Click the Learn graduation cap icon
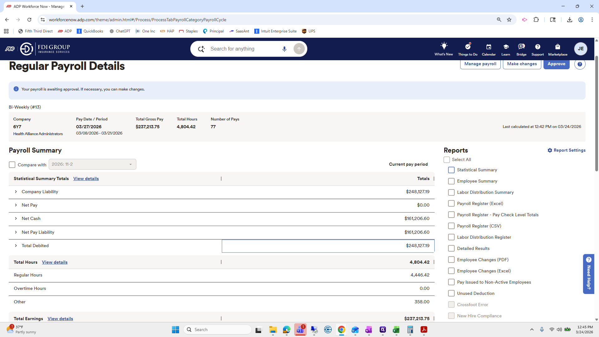The image size is (599, 337). tap(506, 47)
